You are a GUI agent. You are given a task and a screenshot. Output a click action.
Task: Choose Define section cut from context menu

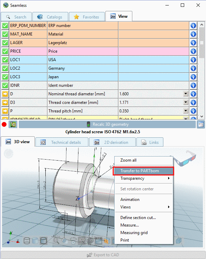coord(138,218)
